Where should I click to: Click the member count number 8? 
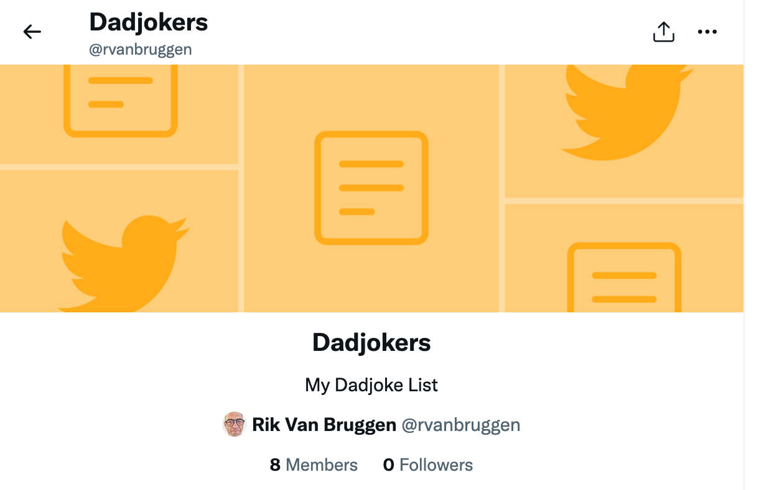pyautogui.click(x=275, y=465)
